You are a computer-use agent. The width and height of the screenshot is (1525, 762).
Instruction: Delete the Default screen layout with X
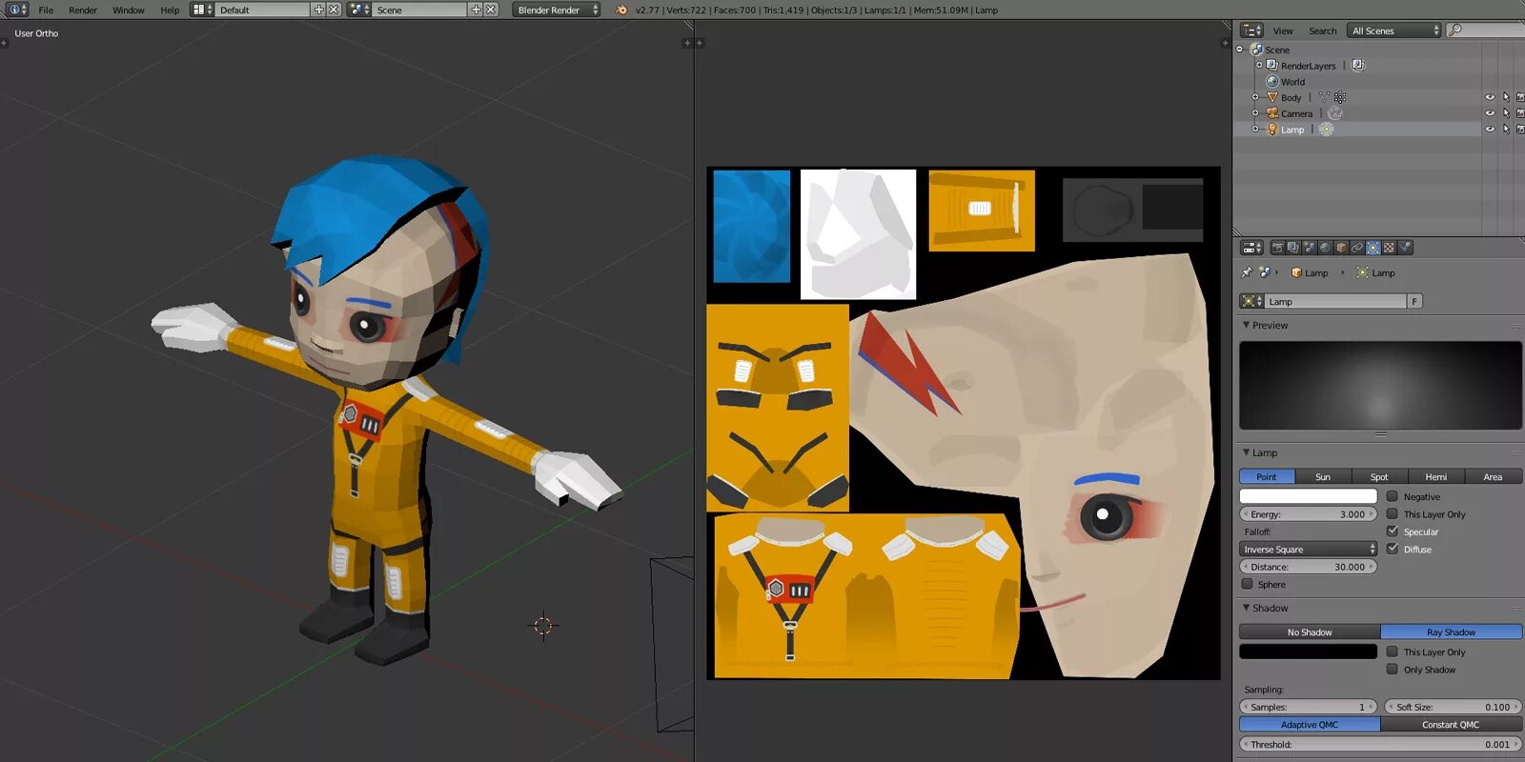pos(334,10)
